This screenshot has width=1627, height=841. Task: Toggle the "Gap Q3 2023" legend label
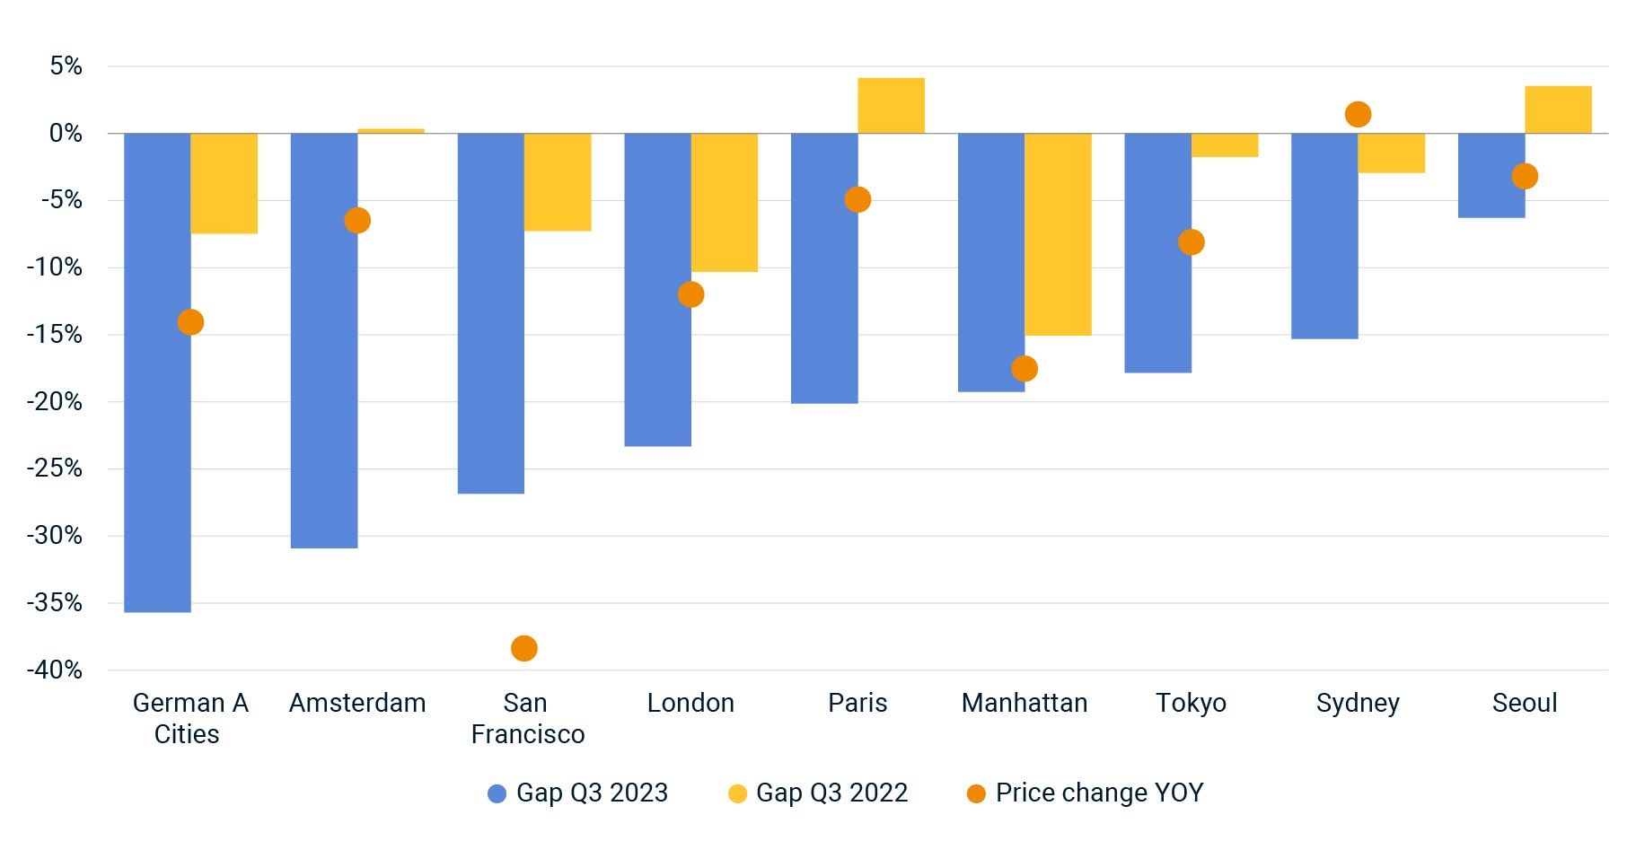coord(592,793)
